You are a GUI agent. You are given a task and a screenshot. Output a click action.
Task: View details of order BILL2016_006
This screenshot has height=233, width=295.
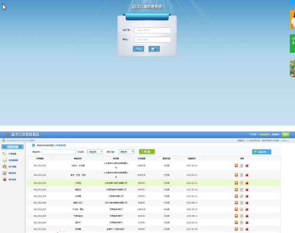tap(236, 202)
